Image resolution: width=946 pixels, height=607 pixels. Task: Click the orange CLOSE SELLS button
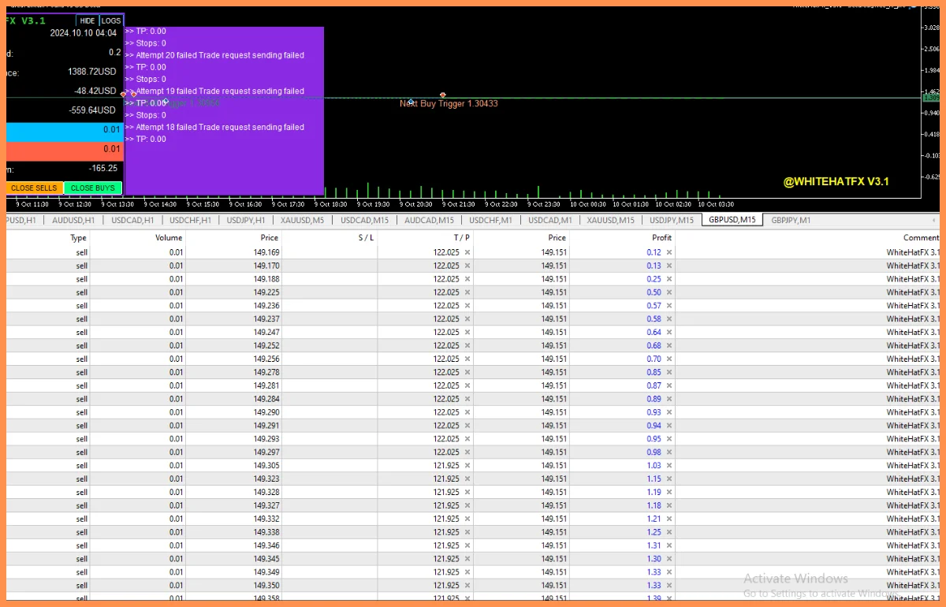34,188
